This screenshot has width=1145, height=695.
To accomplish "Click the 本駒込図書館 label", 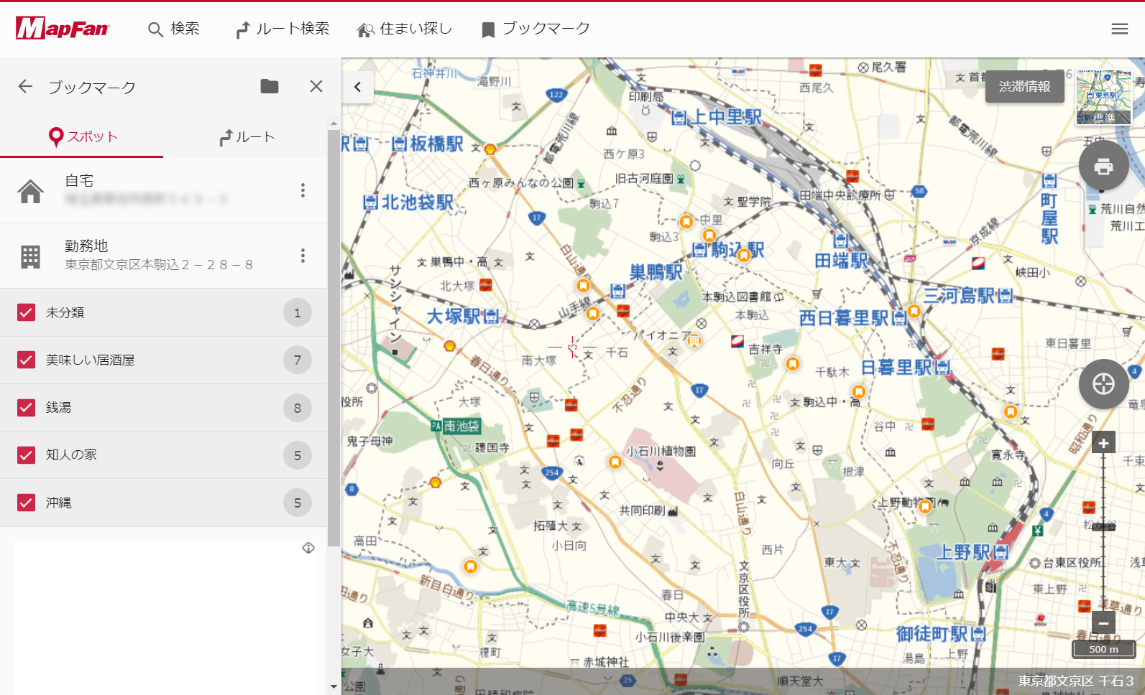I will click(737, 297).
